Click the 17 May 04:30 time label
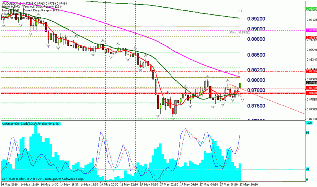317x187 pixels. click(189, 184)
